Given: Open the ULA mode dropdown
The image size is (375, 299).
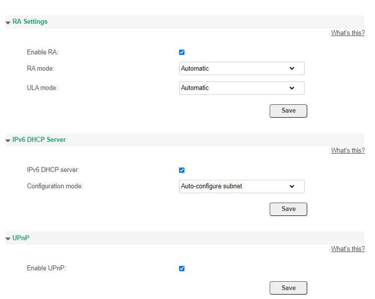Looking at the screenshot, I should coord(242,88).
